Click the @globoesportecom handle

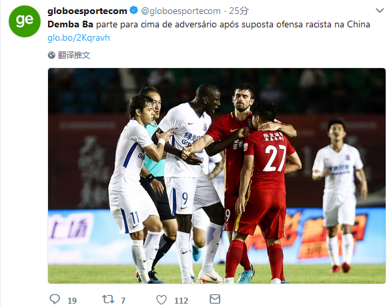181,11
